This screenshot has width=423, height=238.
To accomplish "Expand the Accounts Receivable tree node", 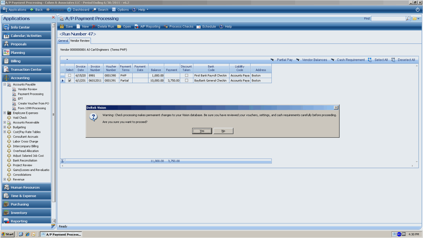I will (x=5, y=123).
